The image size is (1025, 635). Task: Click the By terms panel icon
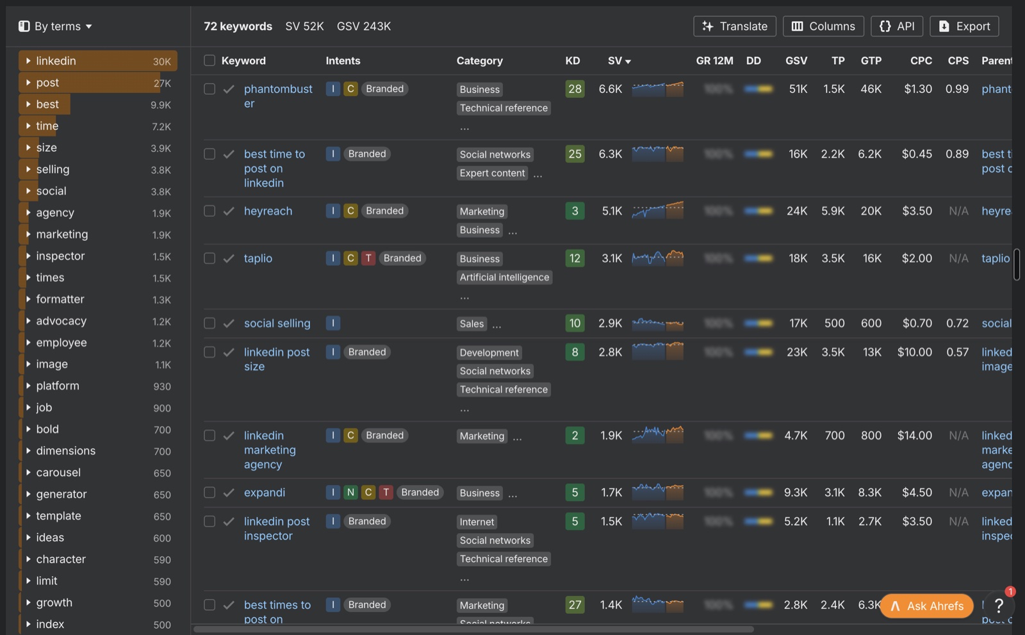24,26
